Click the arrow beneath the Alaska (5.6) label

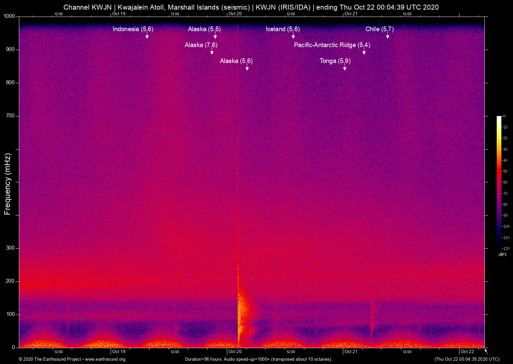tap(247, 68)
